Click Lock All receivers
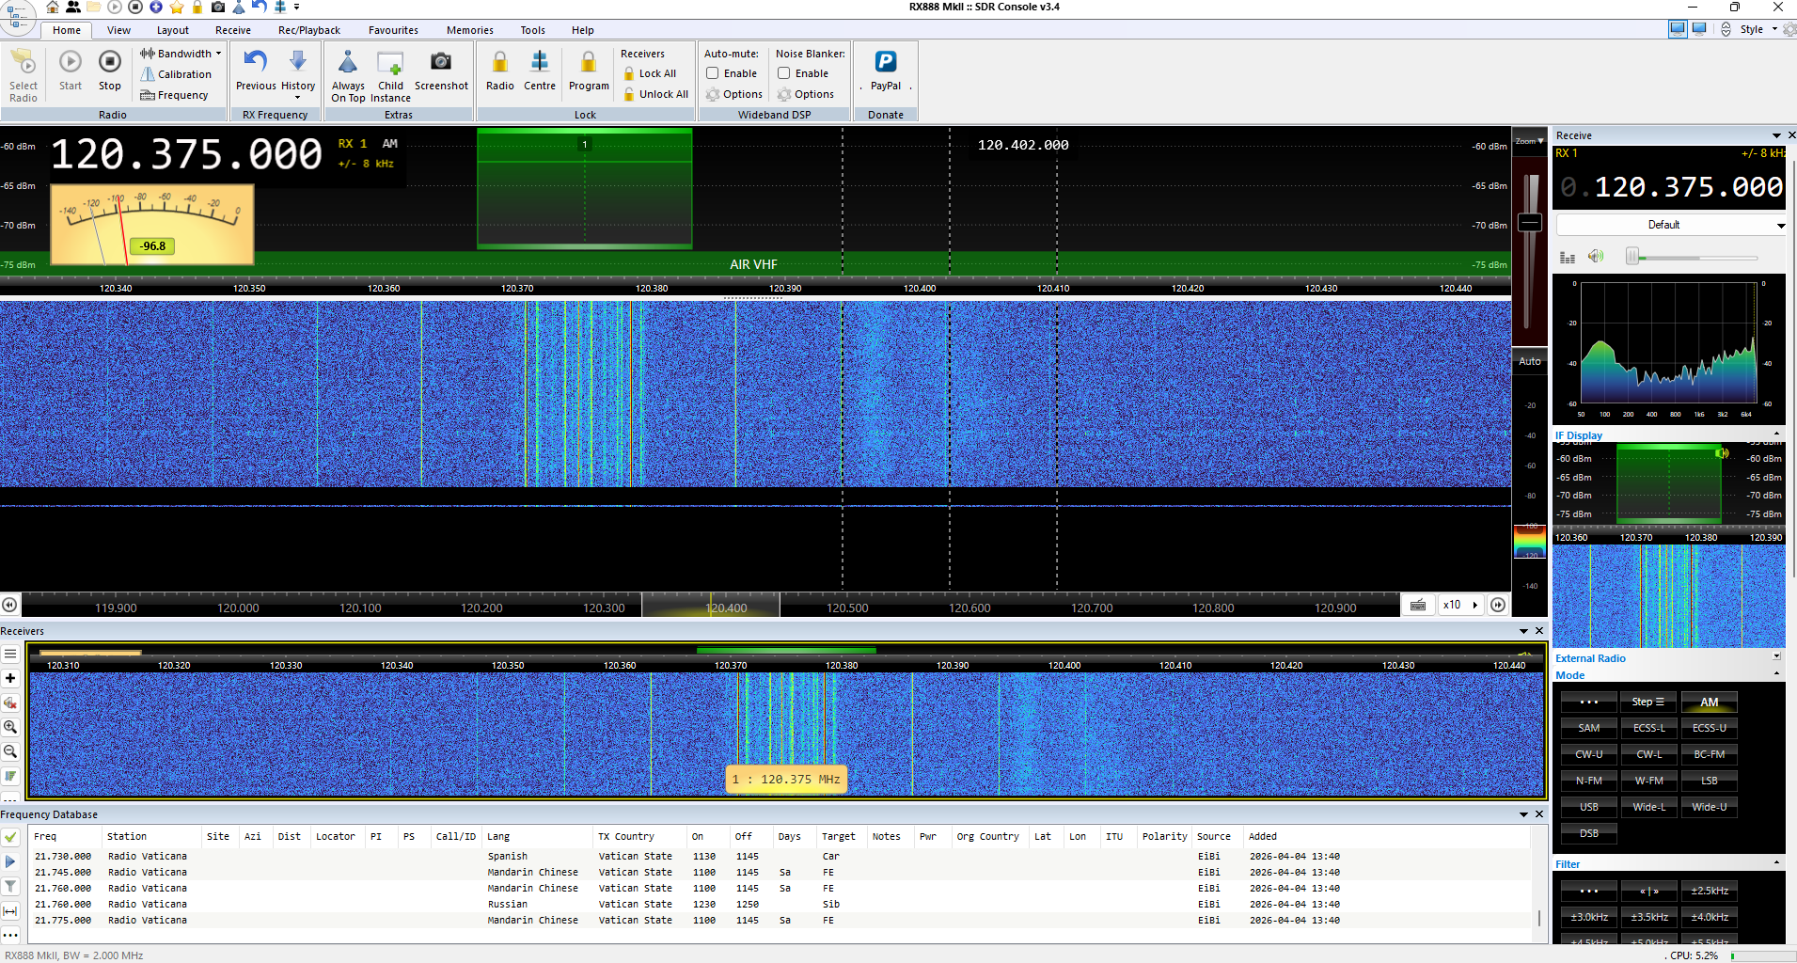Image resolution: width=1797 pixels, height=963 pixels. tap(650, 73)
